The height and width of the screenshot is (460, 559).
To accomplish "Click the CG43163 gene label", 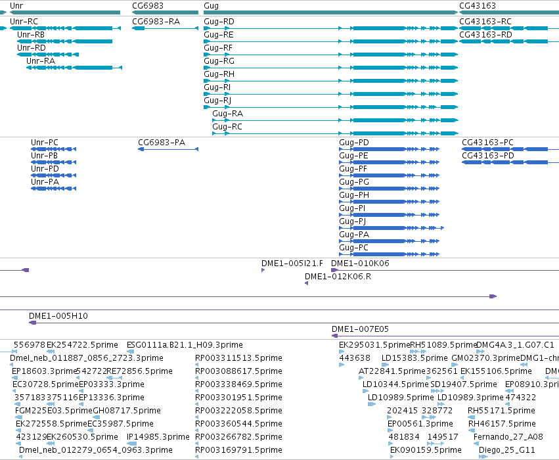I will click(x=478, y=6).
